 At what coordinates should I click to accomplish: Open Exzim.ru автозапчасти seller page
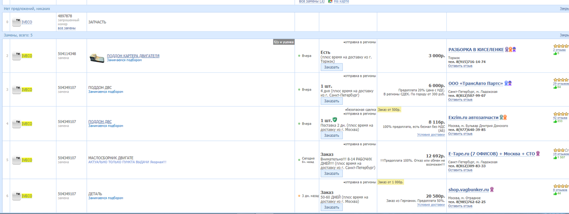pos(473,118)
